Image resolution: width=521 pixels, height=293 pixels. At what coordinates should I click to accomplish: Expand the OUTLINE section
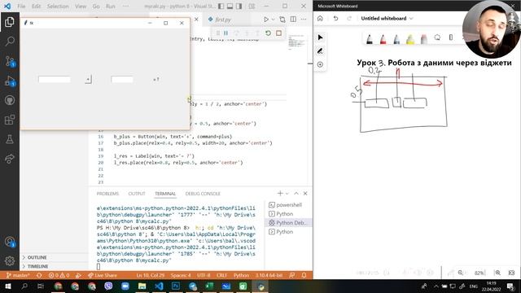[37, 257]
